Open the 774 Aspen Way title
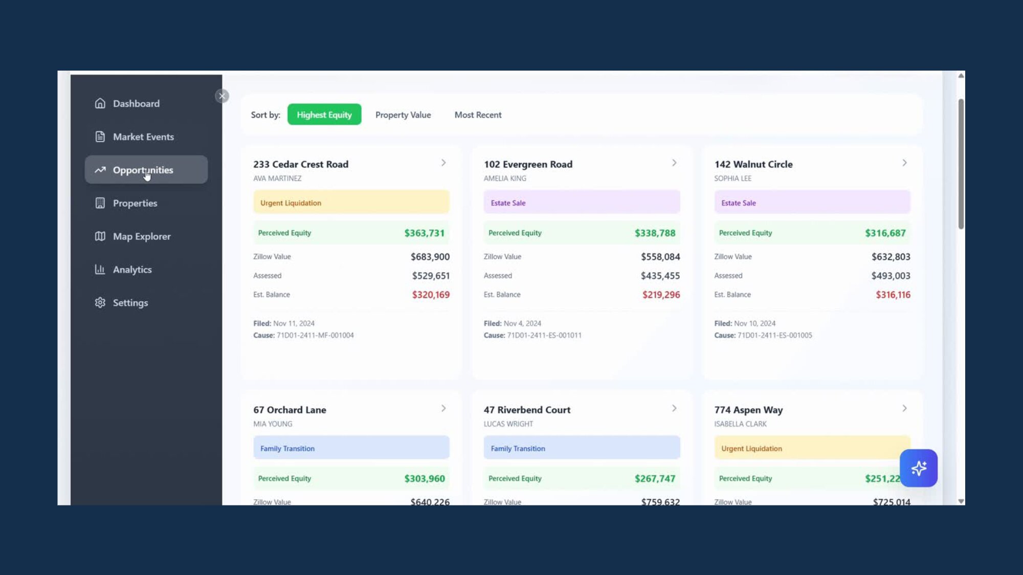Screen dimensions: 1023x575 coord(748,410)
